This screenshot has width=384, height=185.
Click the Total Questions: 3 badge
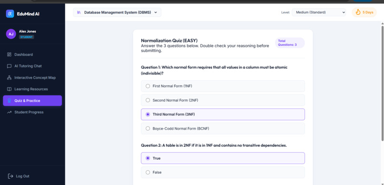pyautogui.click(x=290, y=43)
